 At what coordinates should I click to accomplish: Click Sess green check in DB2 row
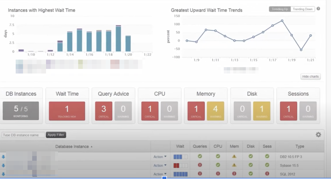click(267, 156)
